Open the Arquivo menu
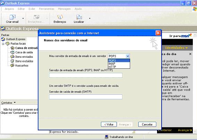Image resolution: width=197 pixels, height=140 pixels. [9, 9]
